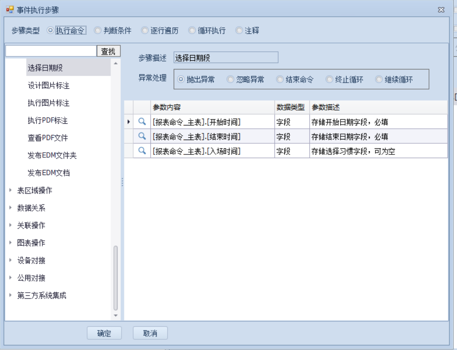Click magnifier icon in 结束时间 row
The height and width of the screenshot is (350, 457).
click(142, 136)
